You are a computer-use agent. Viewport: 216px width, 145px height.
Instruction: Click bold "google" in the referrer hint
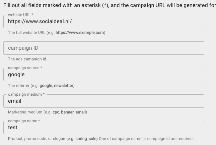[46, 86]
